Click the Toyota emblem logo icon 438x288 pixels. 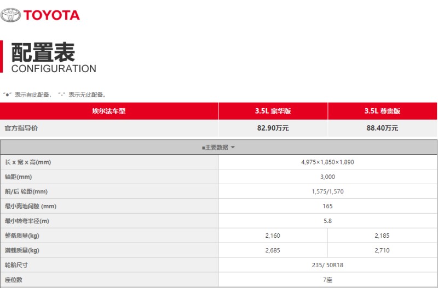coord(10,15)
